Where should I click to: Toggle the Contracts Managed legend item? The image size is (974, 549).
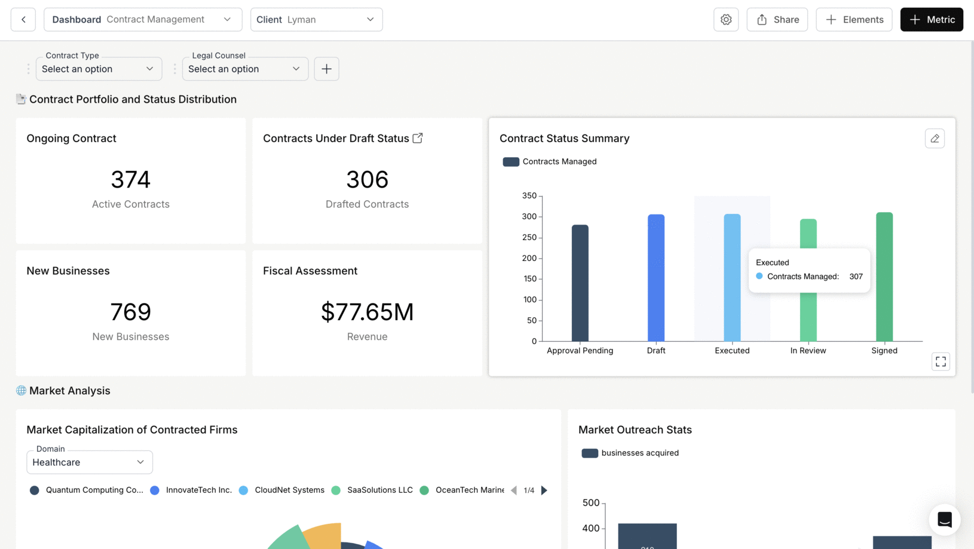click(x=549, y=161)
